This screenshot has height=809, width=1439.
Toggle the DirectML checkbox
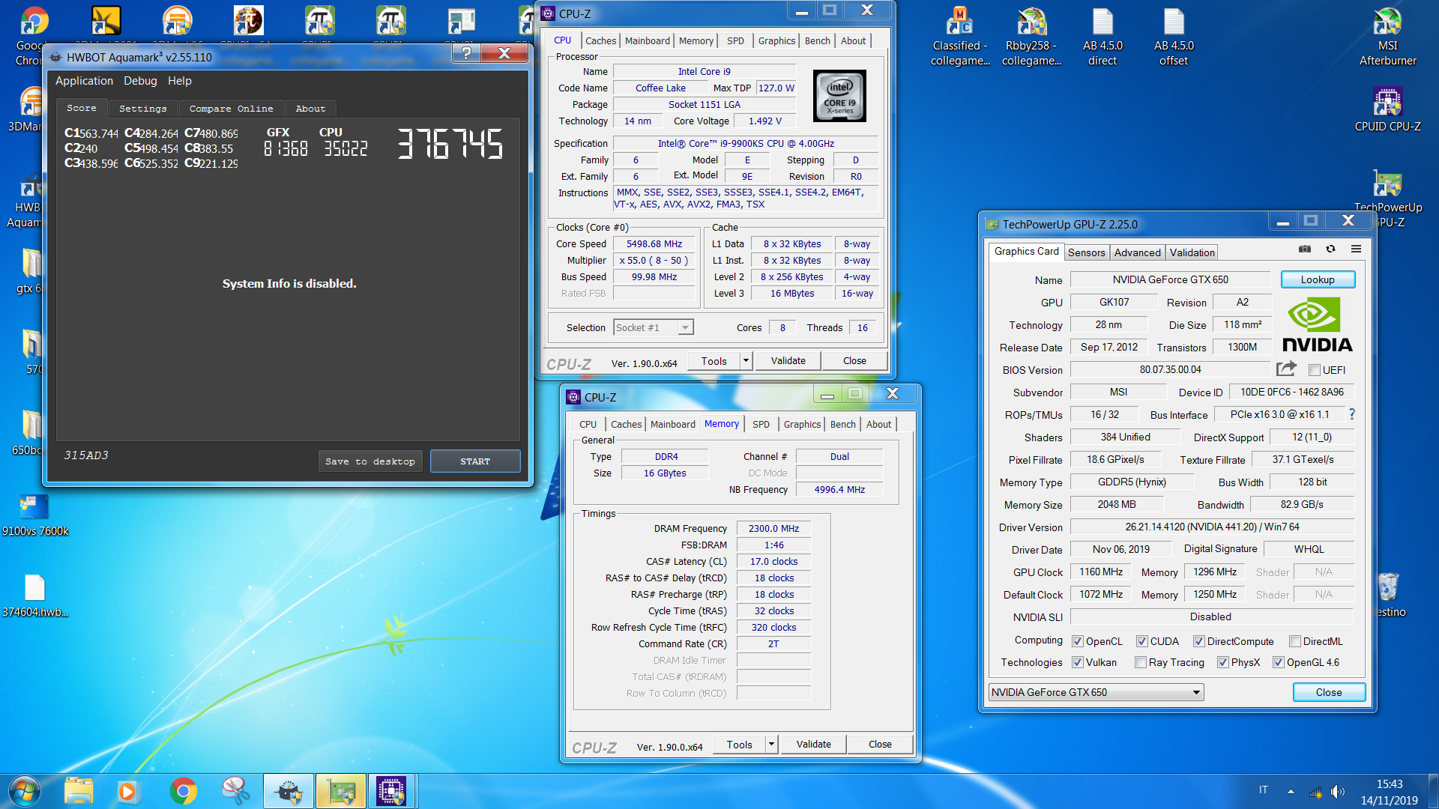pos(1295,641)
